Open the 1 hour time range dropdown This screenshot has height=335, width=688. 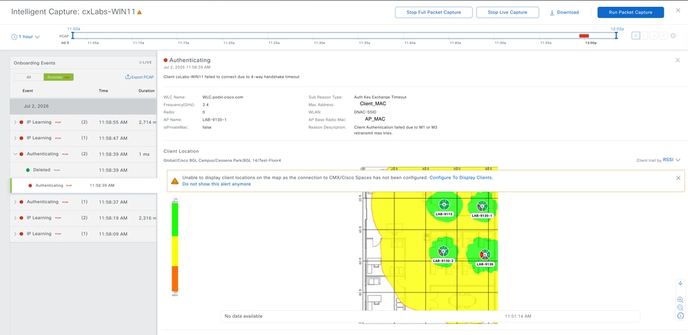point(26,37)
